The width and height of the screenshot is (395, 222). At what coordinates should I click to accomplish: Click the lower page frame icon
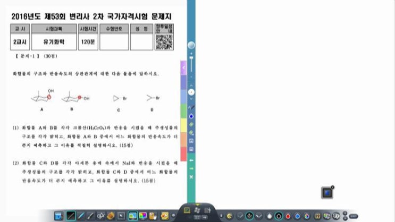tap(191, 149)
